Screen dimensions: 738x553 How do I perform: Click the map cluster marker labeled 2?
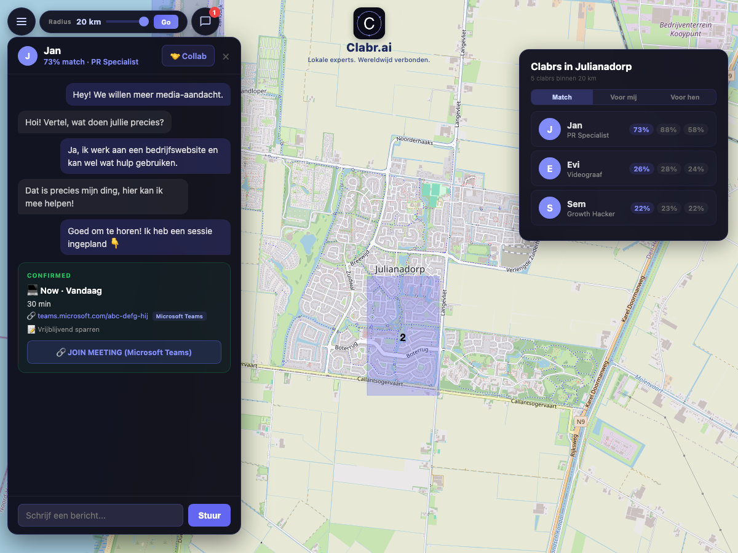[x=403, y=337]
